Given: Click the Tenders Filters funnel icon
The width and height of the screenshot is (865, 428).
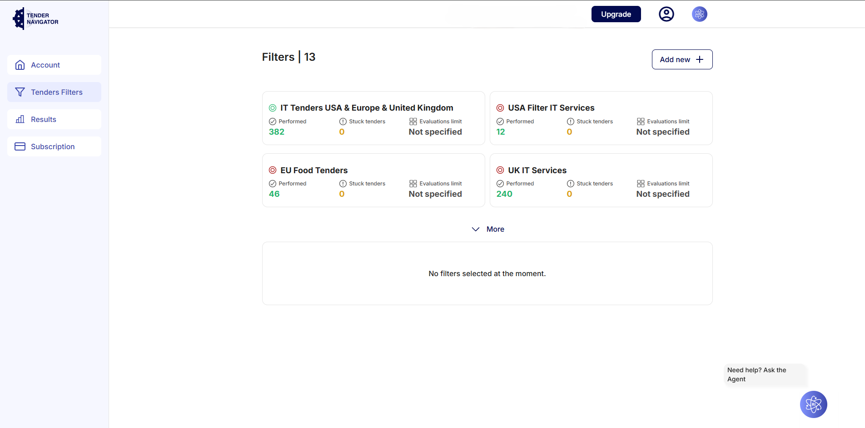Looking at the screenshot, I should pos(20,92).
